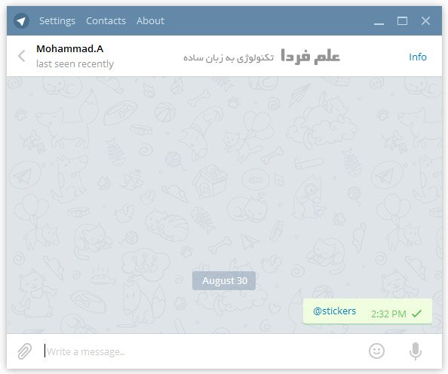Viewport: 448px width, 374px height.
Task: Open the @stickers mention link
Action: pos(335,311)
